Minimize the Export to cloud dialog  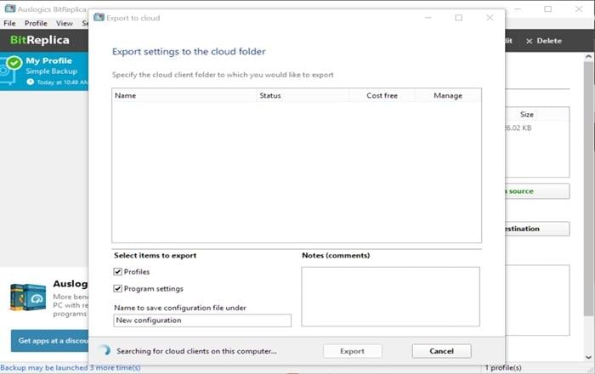tap(428, 18)
